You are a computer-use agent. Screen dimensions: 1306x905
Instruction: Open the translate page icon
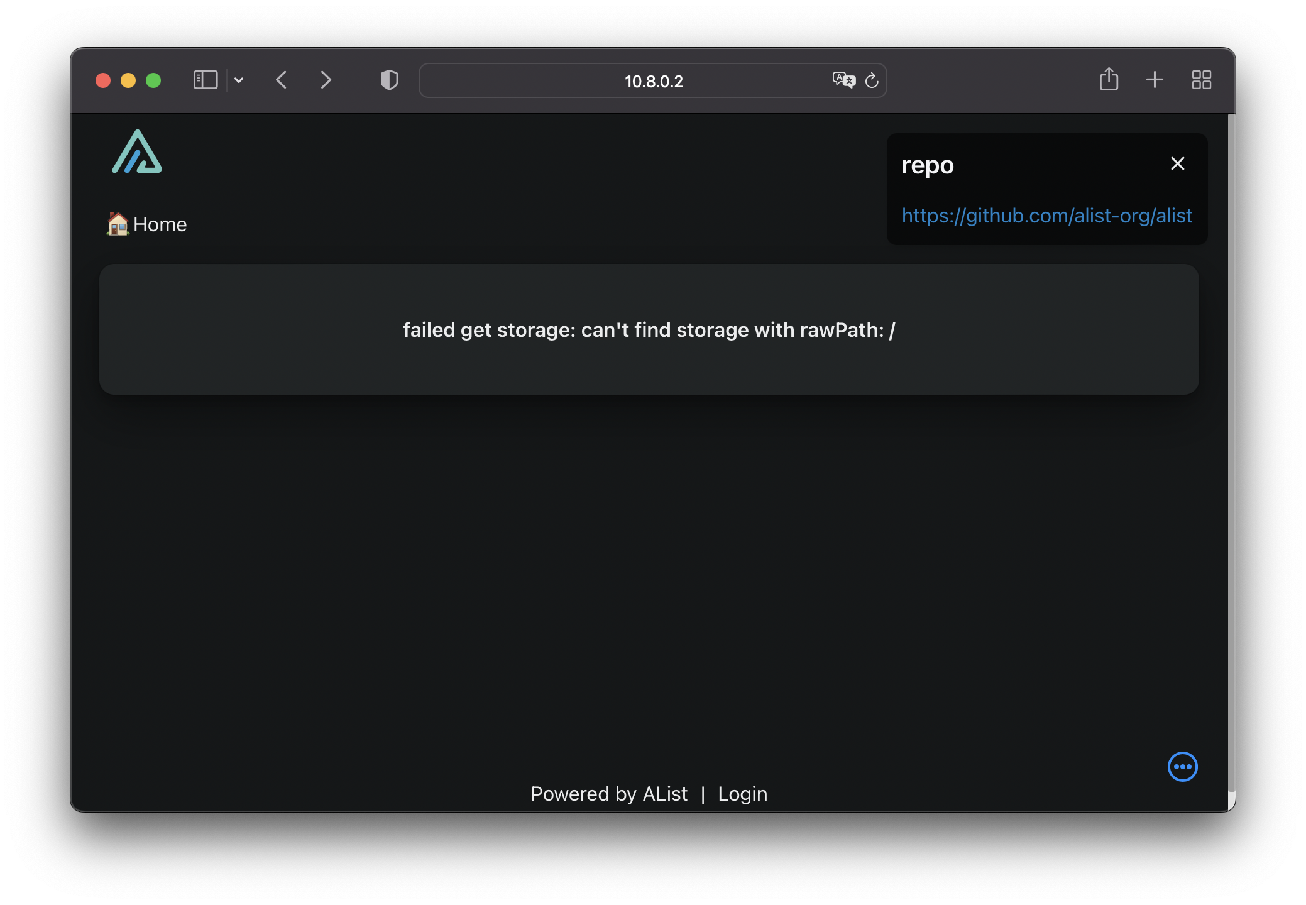(844, 80)
